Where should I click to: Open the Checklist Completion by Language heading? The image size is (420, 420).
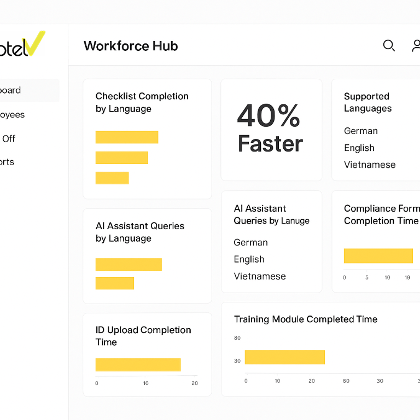click(x=142, y=103)
